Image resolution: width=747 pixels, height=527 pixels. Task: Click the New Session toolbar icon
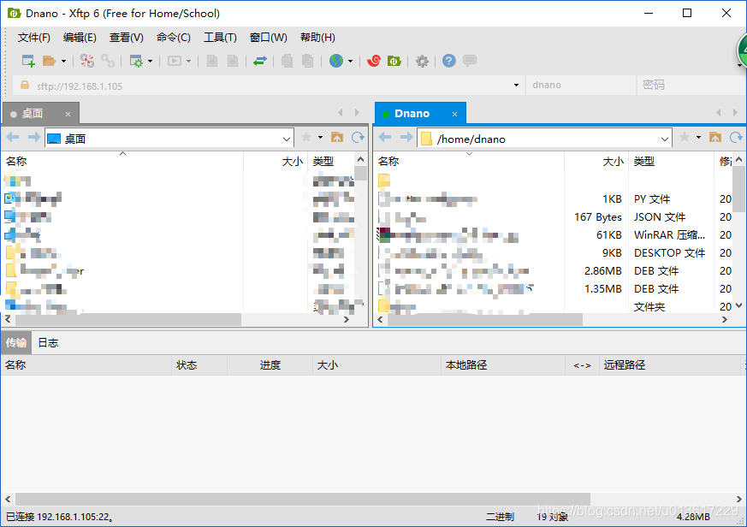tap(28, 61)
